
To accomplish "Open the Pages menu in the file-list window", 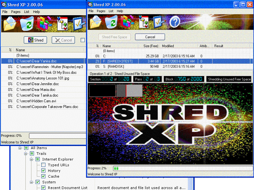I will [x=16, y=12].
